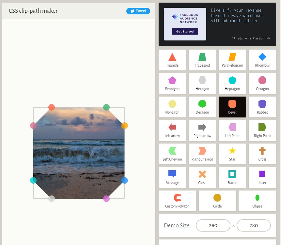The image size is (281, 245).
Task: Click the purple bottom-right clip handle
Action: coord(106,199)
